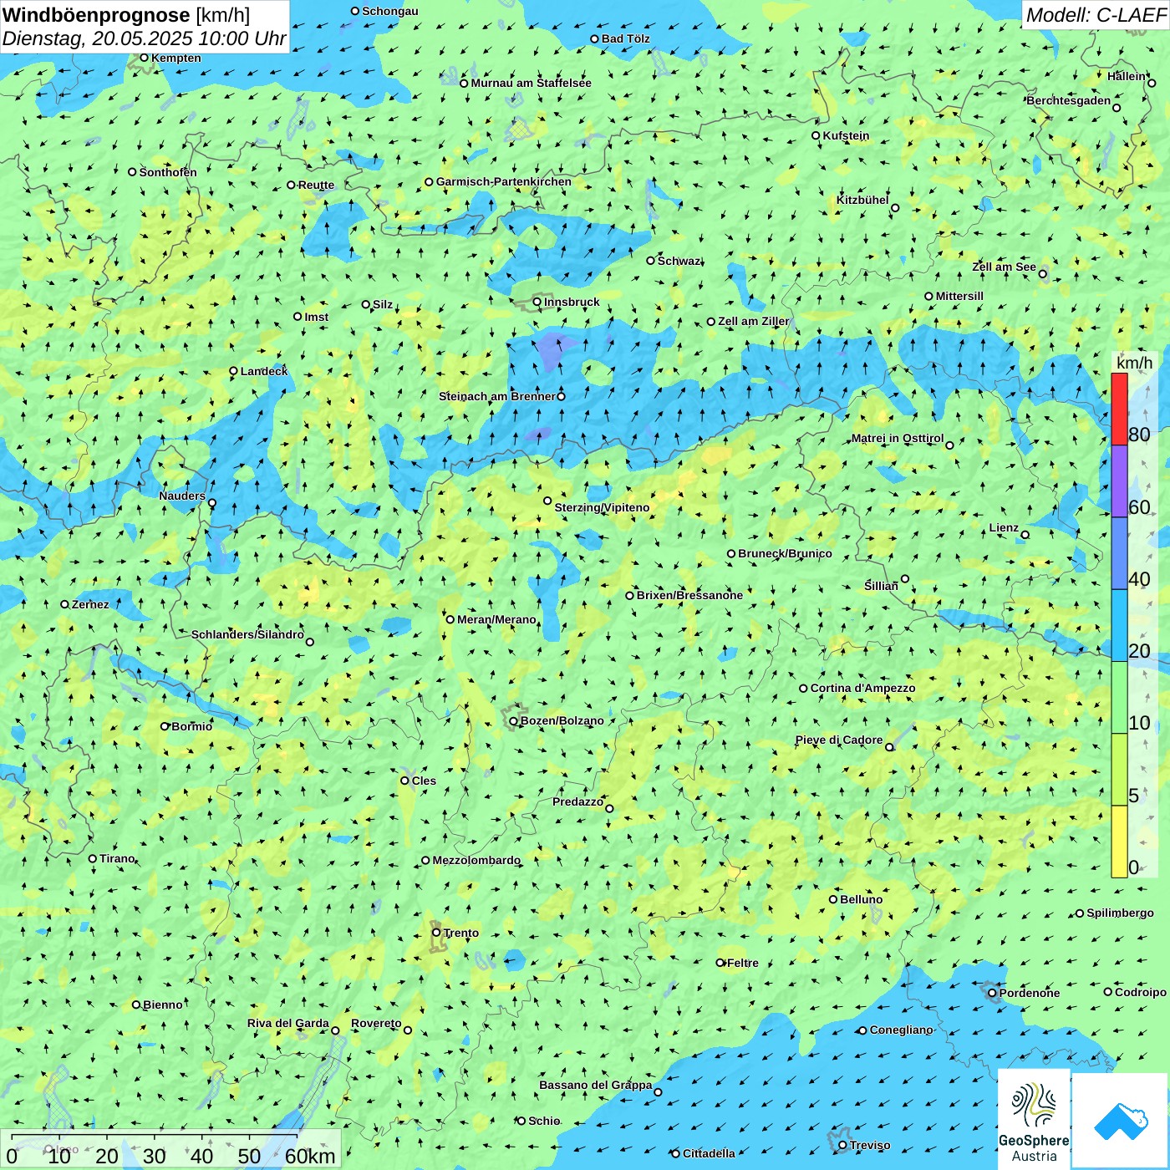Click the 'Mittersill' town label

coord(959,296)
